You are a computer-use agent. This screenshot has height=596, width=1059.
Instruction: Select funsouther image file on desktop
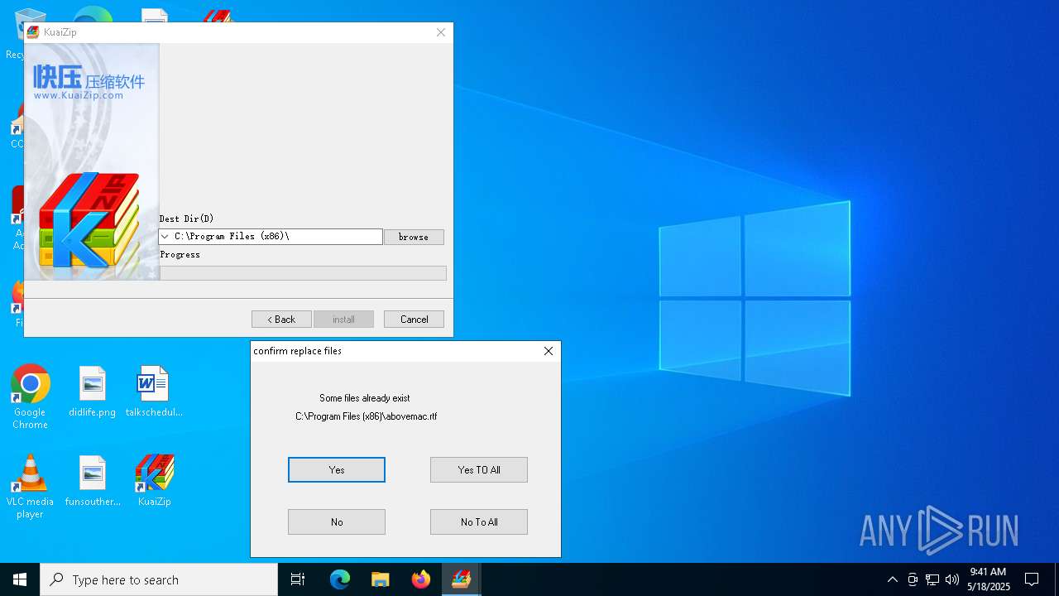pyautogui.click(x=93, y=481)
